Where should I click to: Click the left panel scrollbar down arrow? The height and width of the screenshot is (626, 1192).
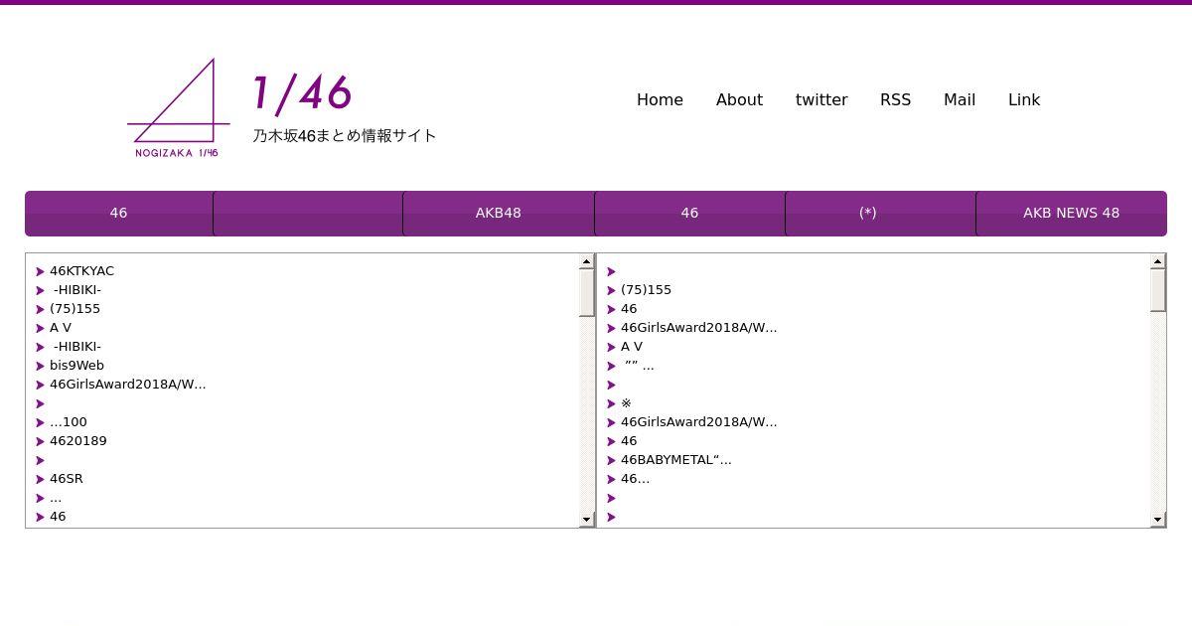tap(586, 520)
